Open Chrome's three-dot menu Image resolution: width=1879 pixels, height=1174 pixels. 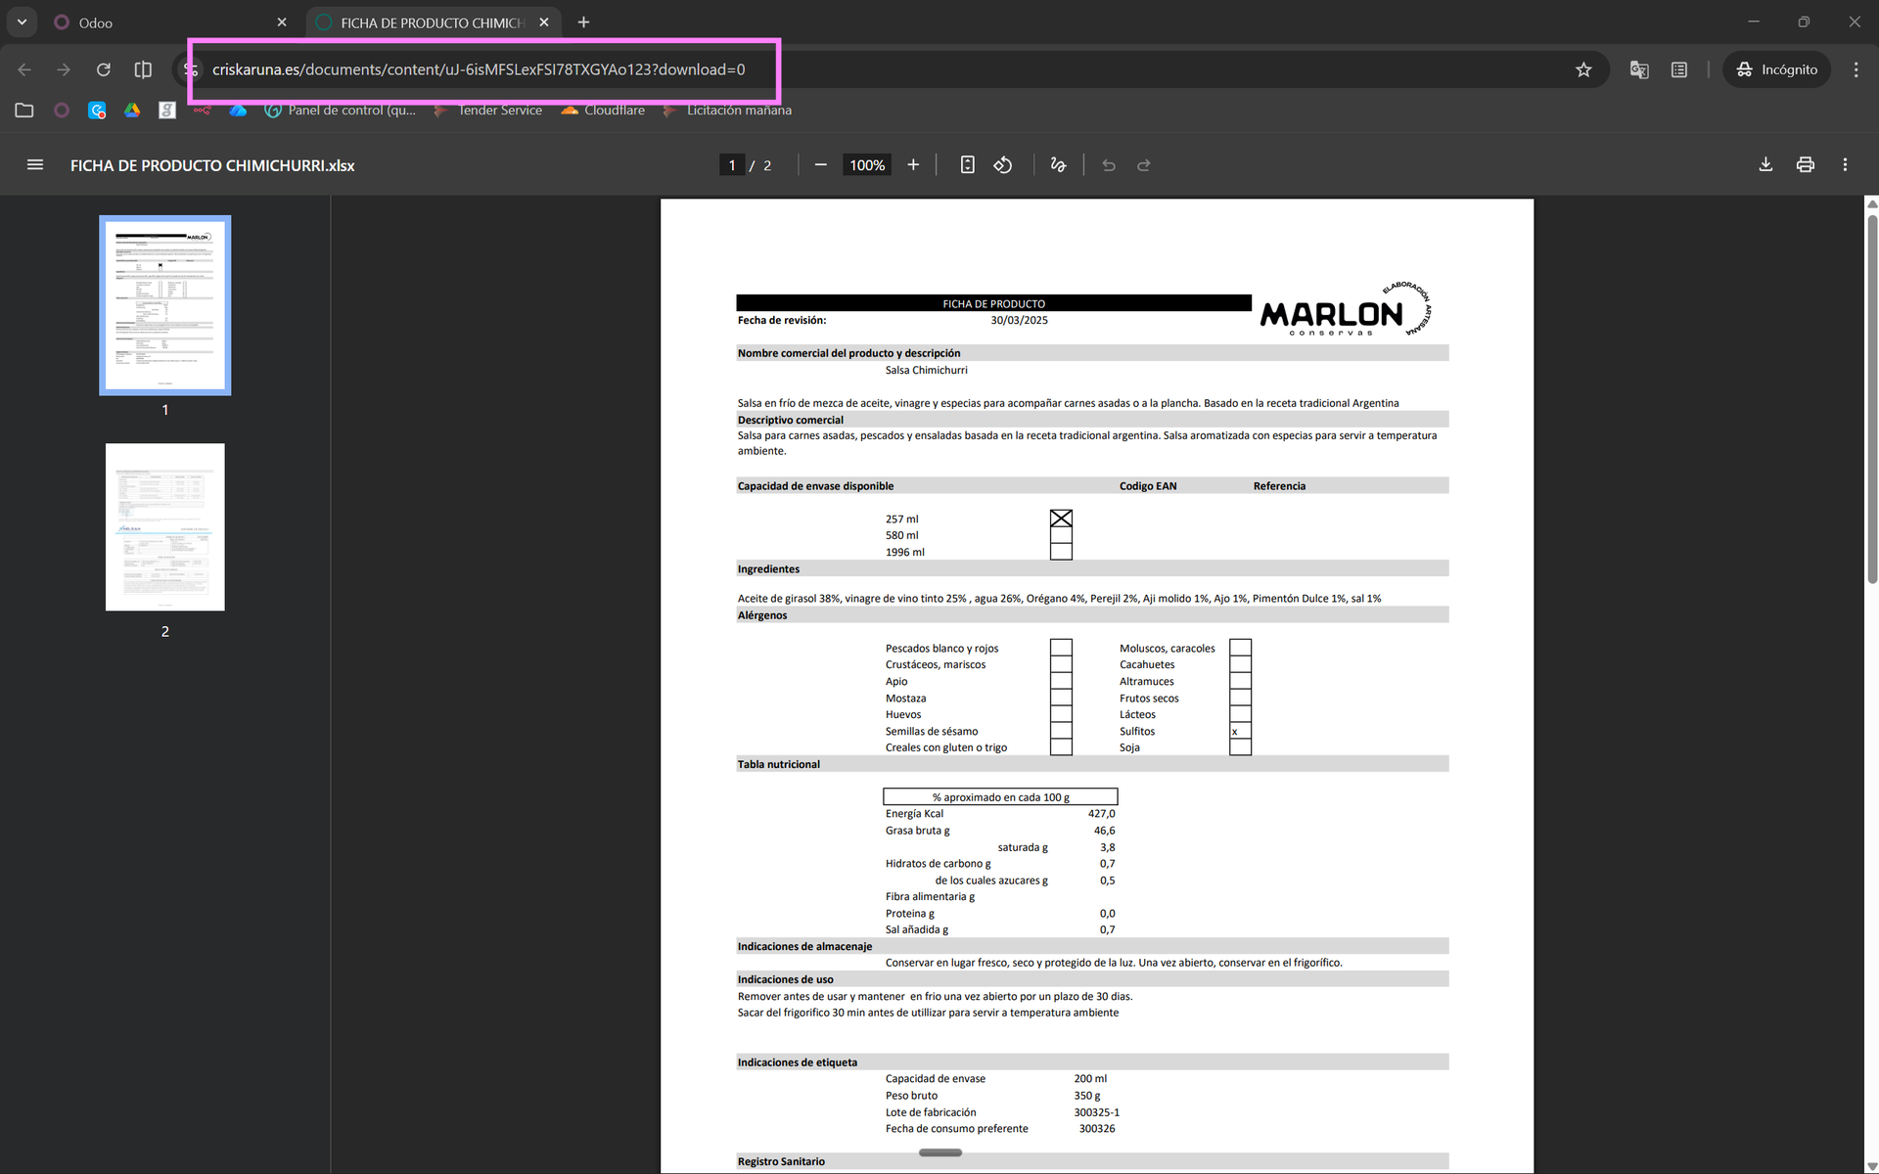click(1856, 69)
